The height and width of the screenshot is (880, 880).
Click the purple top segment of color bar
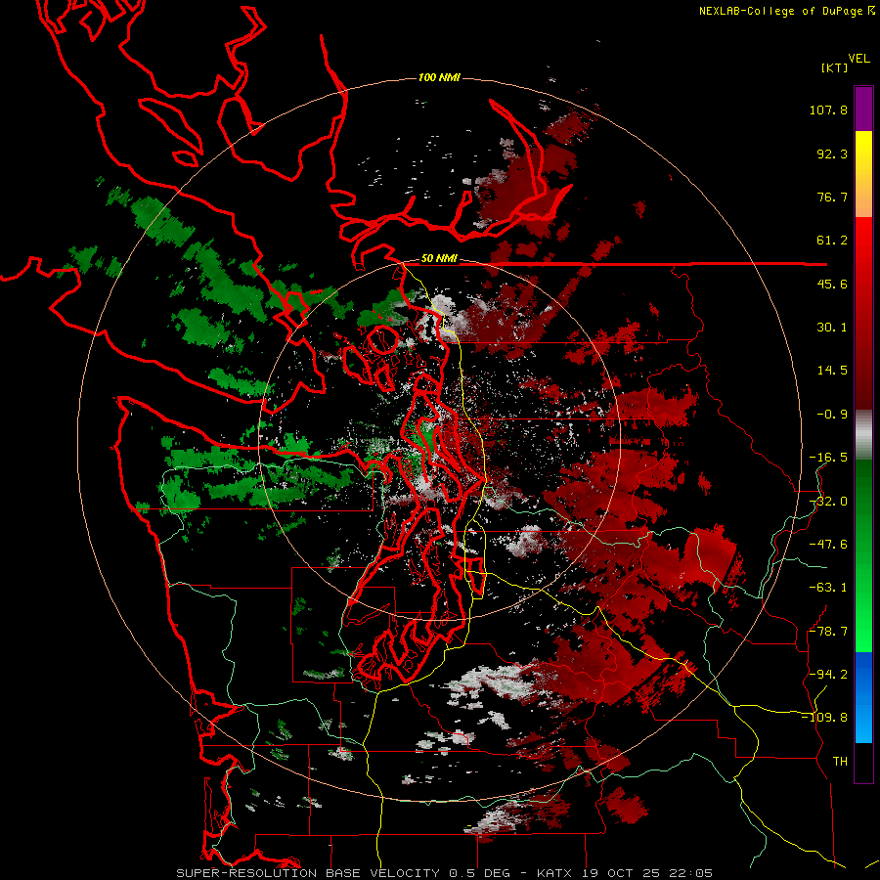click(863, 109)
